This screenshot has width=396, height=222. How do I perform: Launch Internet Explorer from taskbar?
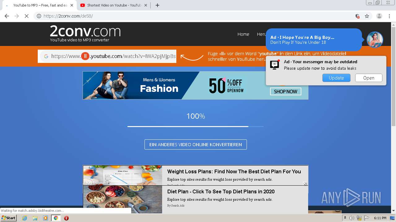(x=25, y=218)
